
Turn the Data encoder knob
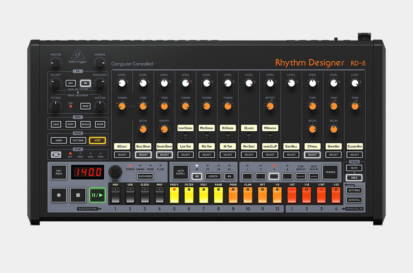116,172
